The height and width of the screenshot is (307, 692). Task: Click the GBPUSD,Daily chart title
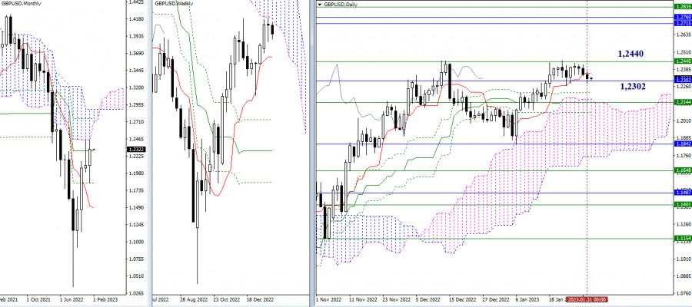[x=341, y=5]
